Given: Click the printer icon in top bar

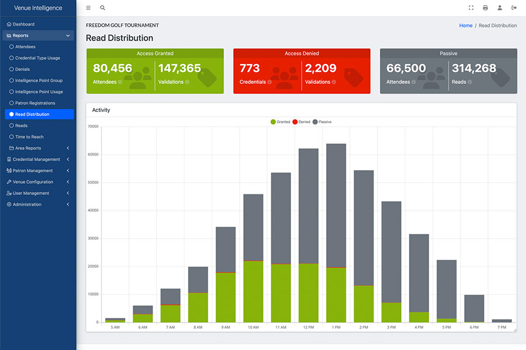Looking at the screenshot, I should (x=486, y=8).
